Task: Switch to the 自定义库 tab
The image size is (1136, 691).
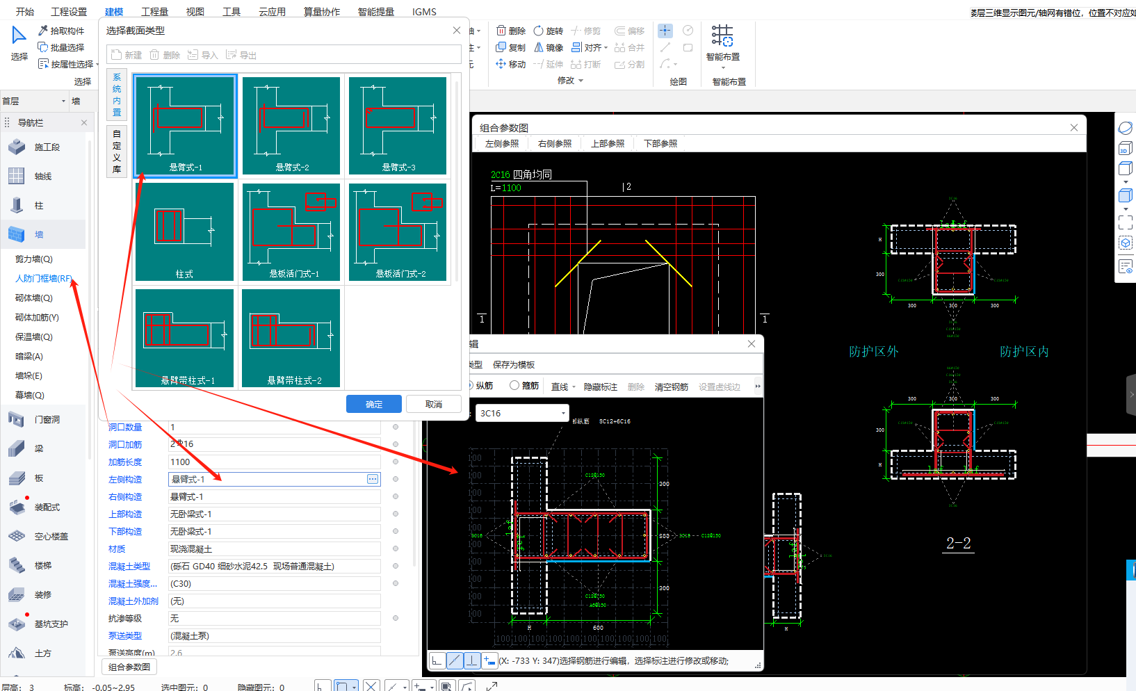Action: (117, 151)
